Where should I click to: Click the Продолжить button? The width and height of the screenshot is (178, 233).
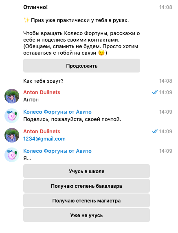pos(81,66)
